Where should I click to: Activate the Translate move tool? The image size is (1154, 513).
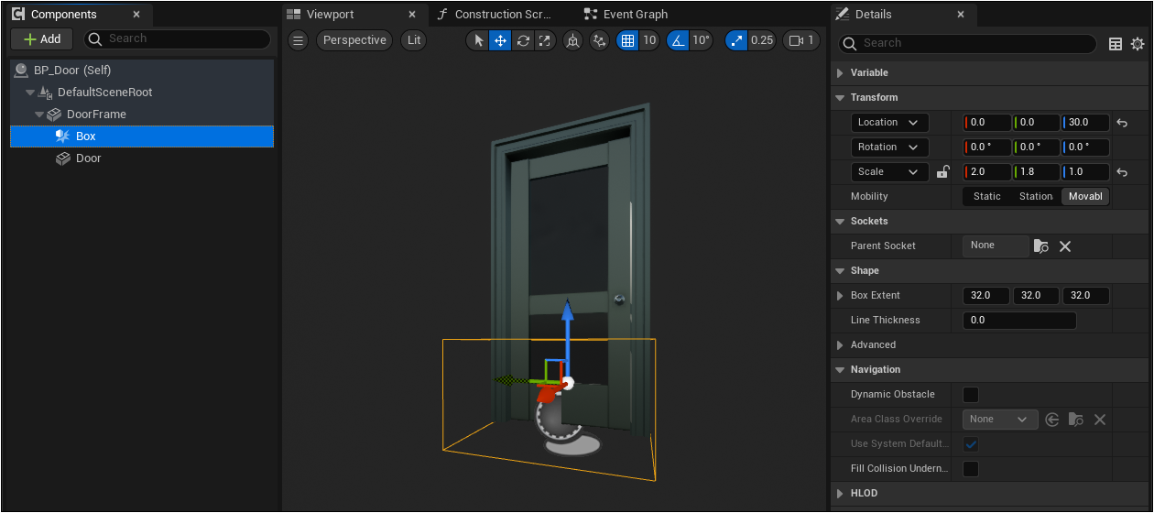coord(500,40)
